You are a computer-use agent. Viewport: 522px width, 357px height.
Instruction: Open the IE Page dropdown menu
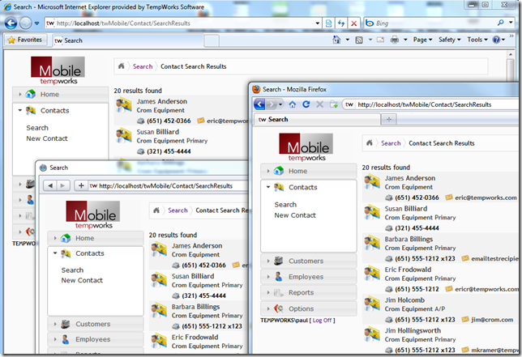[x=423, y=40]
